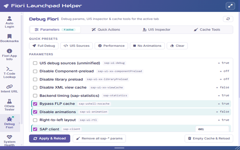
Task: Open the OData Tester tool
Action: (9, 105)
